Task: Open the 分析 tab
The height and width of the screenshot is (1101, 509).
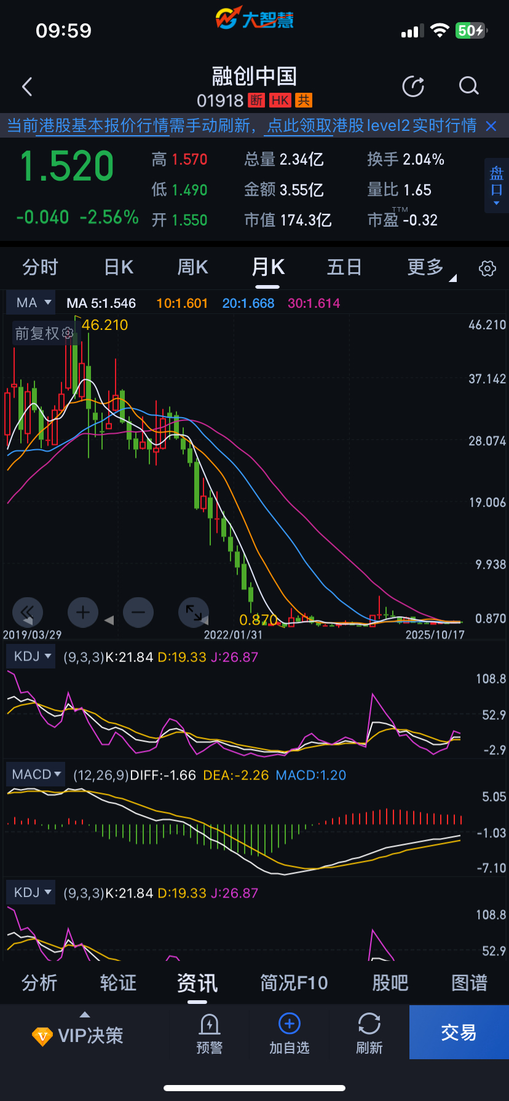Action: (39, 982)
